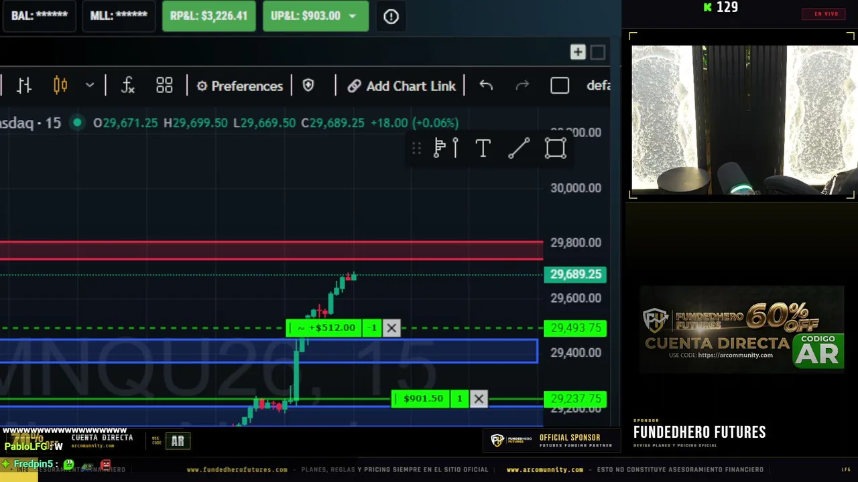Click the 29,493.75 order price label
This screenshot has width=858, height=482.
[x=575, y=328]
